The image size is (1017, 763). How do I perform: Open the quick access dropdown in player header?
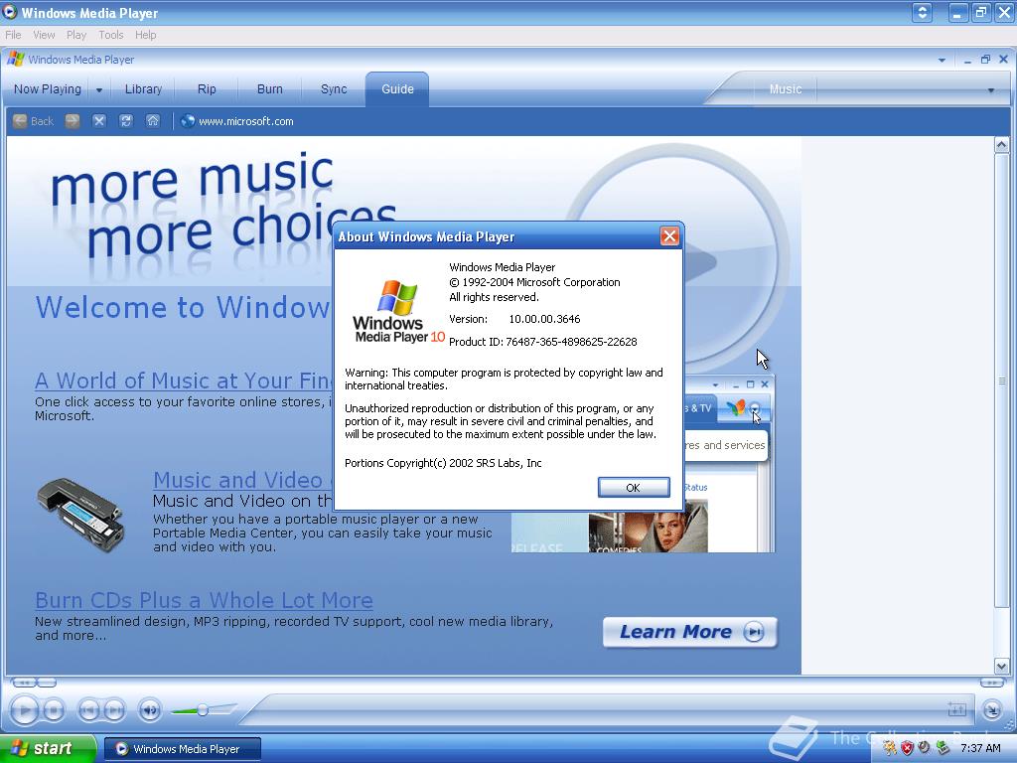(942, 60)
